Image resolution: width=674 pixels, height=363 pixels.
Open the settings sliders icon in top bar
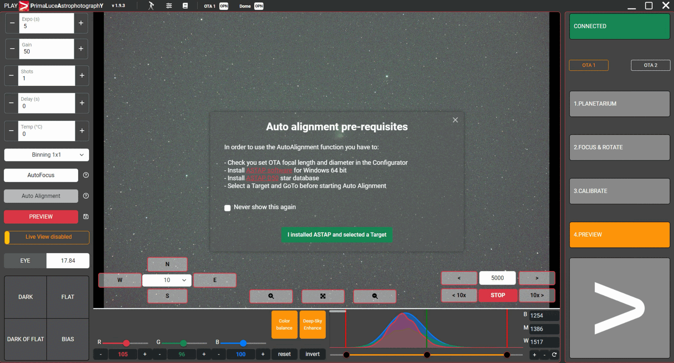[169, 6]
